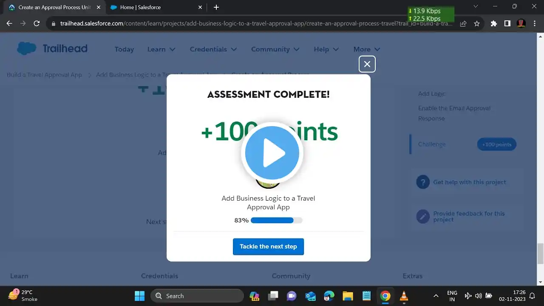Open the Teams Chat taskbar icon
The height and width of the screenshot is (306, 544).
(292, 296)
